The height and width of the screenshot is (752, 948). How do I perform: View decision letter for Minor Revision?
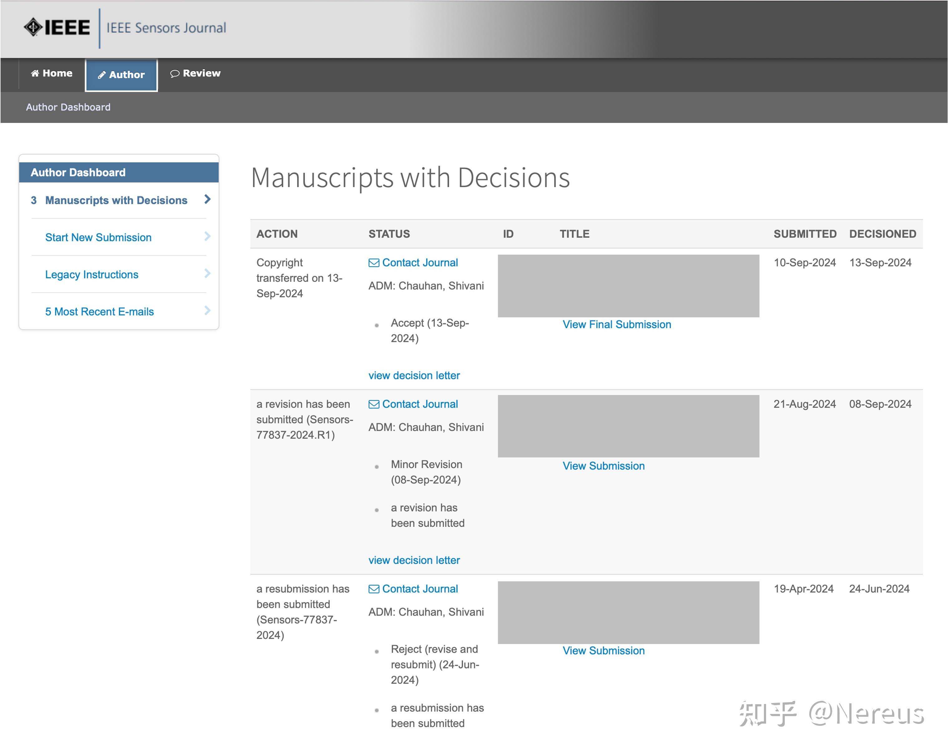(414, 560)
